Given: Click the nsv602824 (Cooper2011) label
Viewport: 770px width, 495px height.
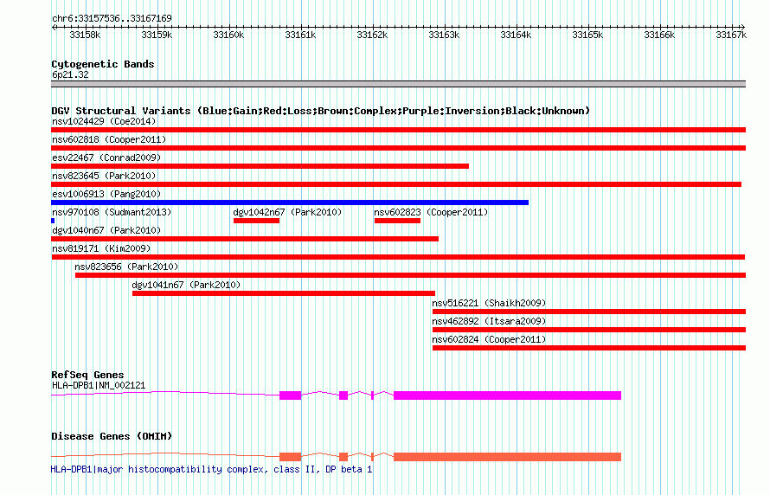Looking at the screenshot, I should [489, 339].
